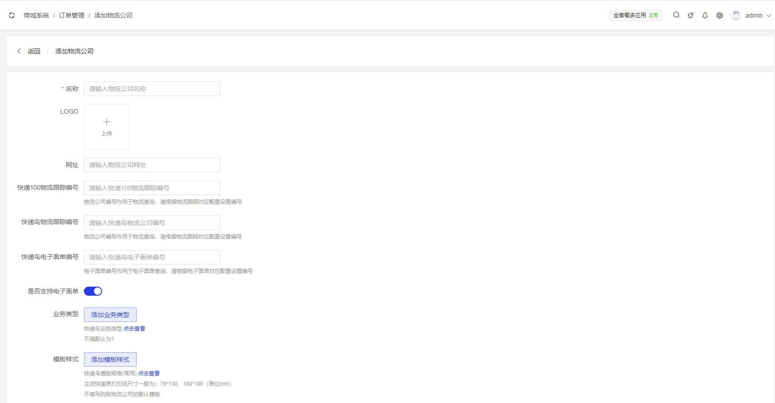This screenshot has height=403, width=775.
Task: Open notifications bell
Action: [x=705, y=15]
